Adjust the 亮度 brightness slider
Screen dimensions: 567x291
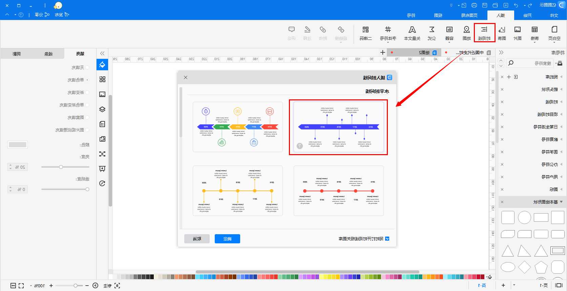click(61, 167)
